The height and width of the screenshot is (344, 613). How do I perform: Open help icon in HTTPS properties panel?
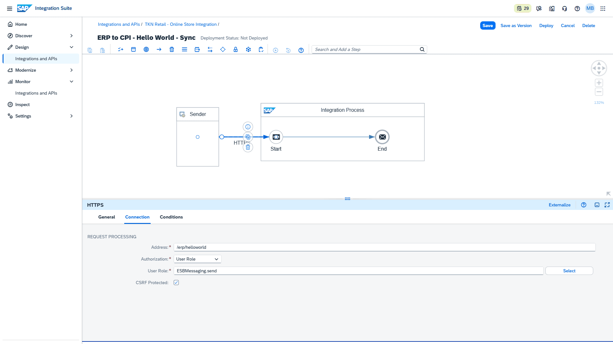[x=584, y=205]
